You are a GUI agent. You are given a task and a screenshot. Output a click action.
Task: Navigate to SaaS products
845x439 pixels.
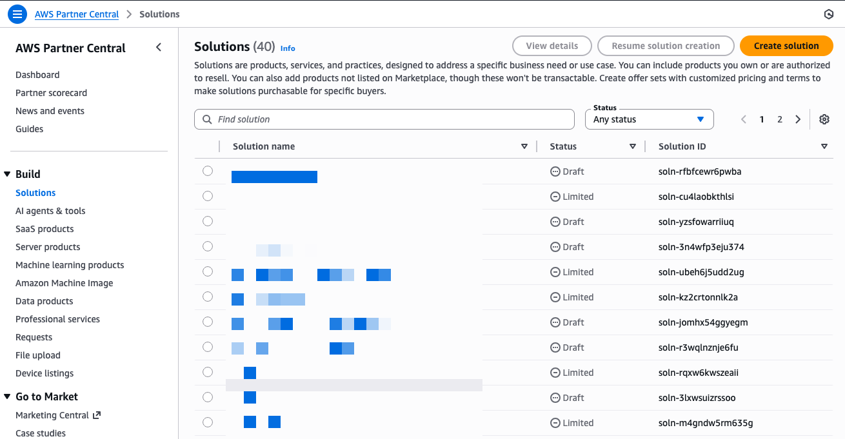pyautogui.click(x=45, y=229)
